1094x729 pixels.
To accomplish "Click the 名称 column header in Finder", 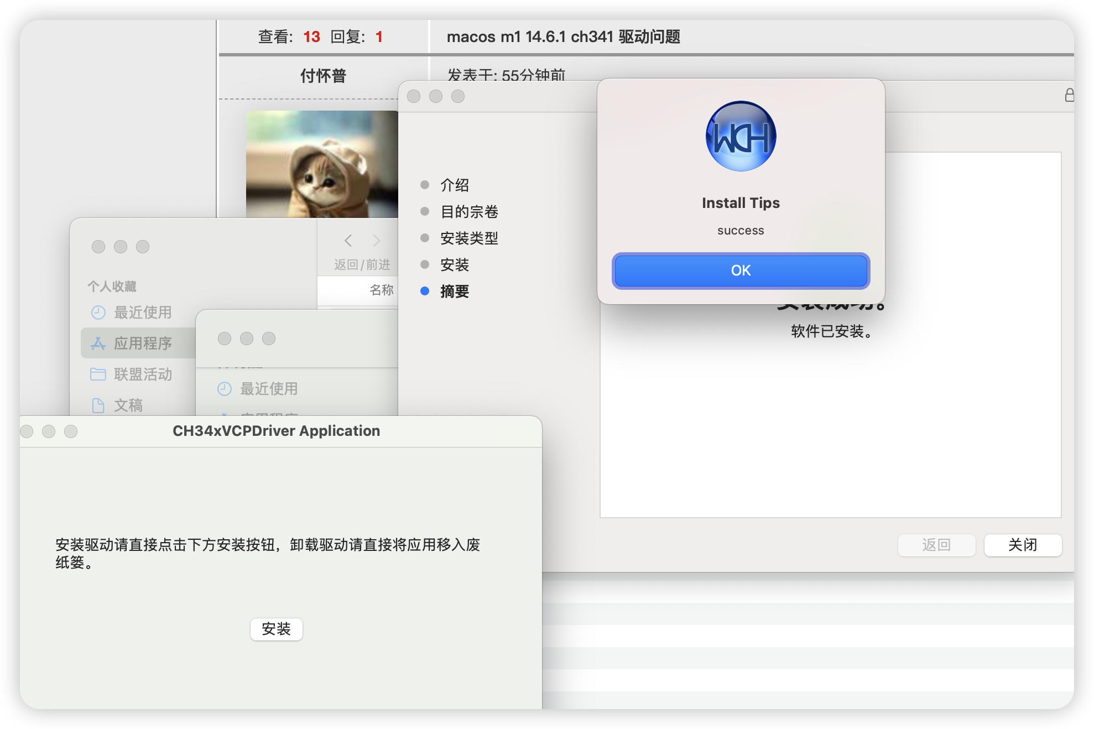I will (x=381, y=290).
